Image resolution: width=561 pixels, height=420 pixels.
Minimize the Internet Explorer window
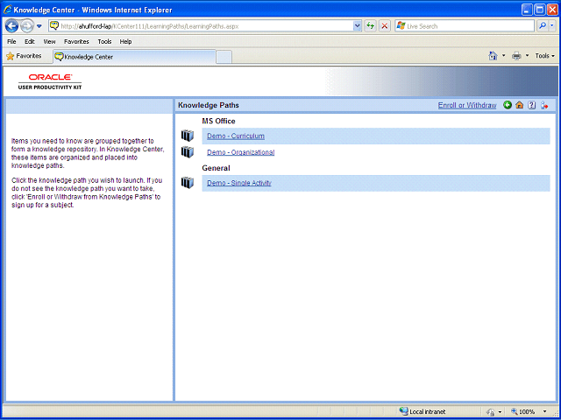(x=527, y=10)
